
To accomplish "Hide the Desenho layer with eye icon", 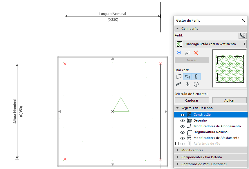I will point(183,121).
